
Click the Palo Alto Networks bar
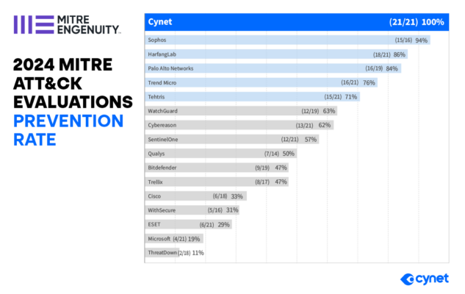[x=273, y=68]
